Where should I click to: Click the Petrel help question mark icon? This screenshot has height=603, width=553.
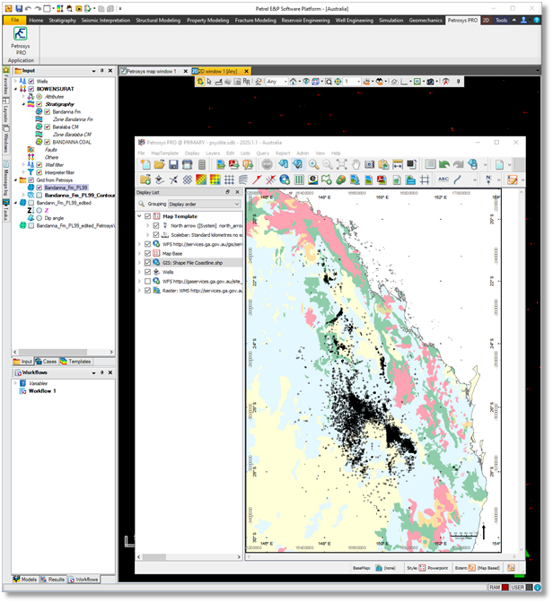(537, 20)
